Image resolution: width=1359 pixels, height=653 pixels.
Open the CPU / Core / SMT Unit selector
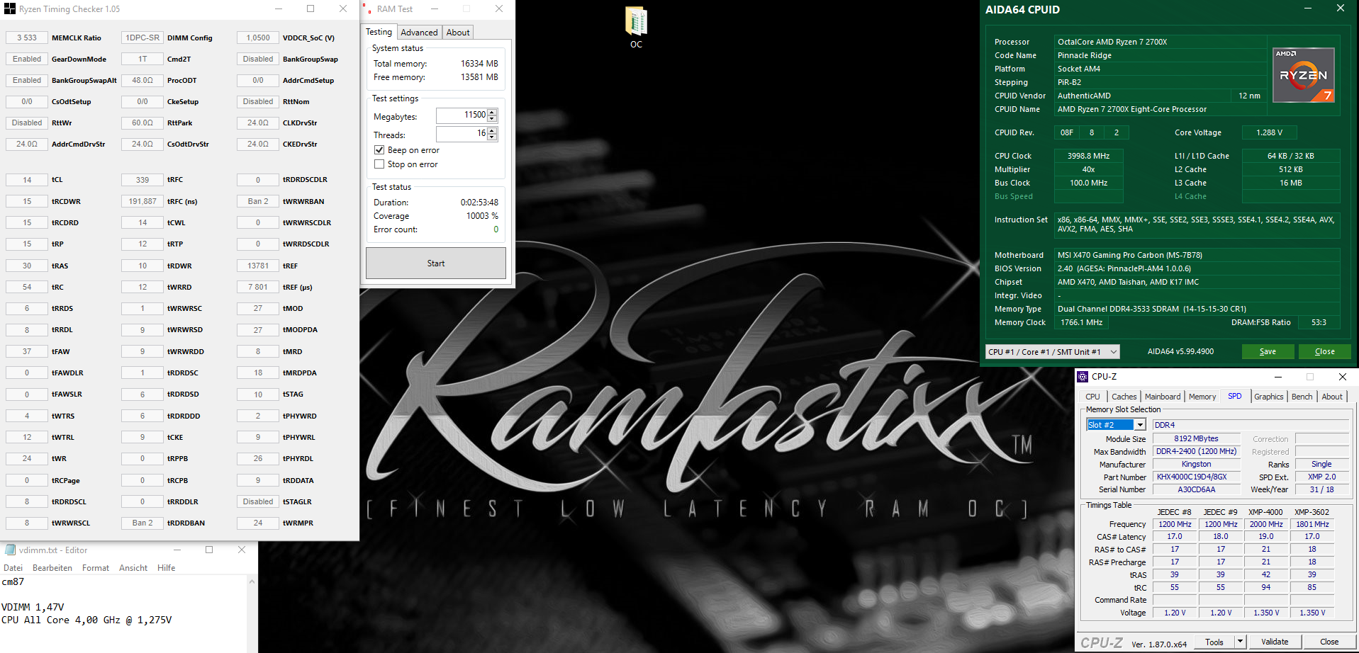click(x=1053, y=352)
